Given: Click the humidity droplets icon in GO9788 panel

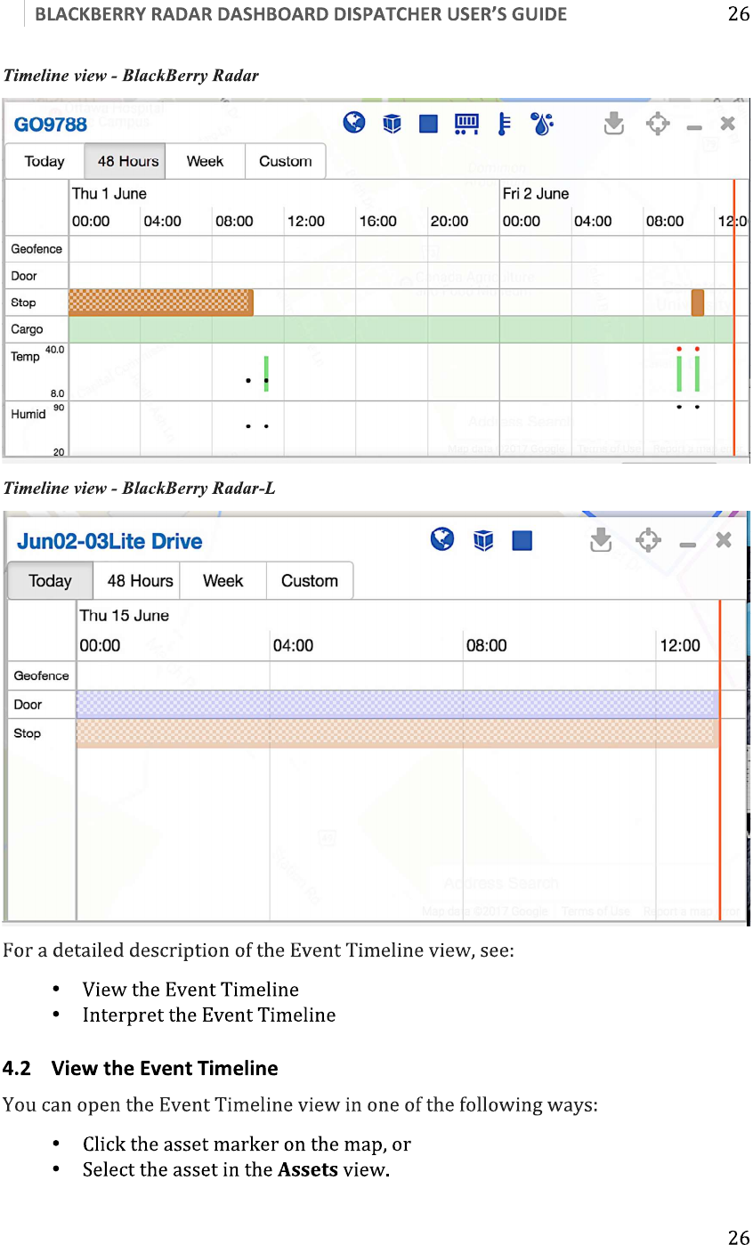Looking at the screenshot, I should click(541, 124).
